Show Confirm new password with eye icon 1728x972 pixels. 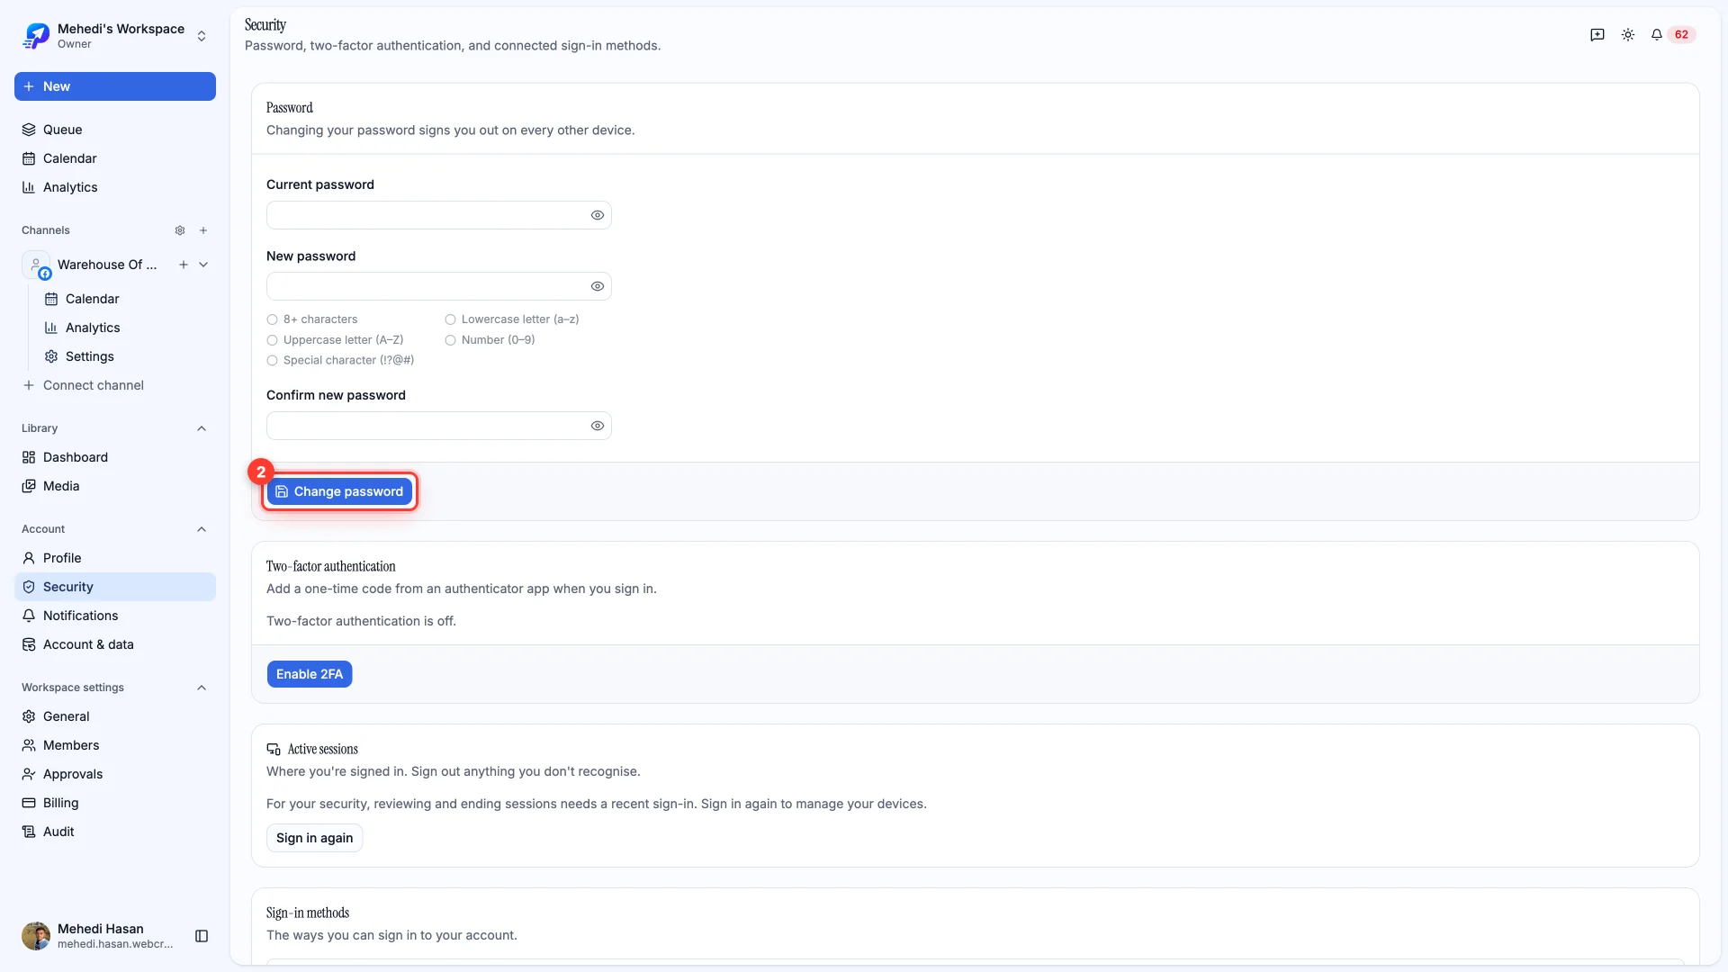[x=598, y=426]
